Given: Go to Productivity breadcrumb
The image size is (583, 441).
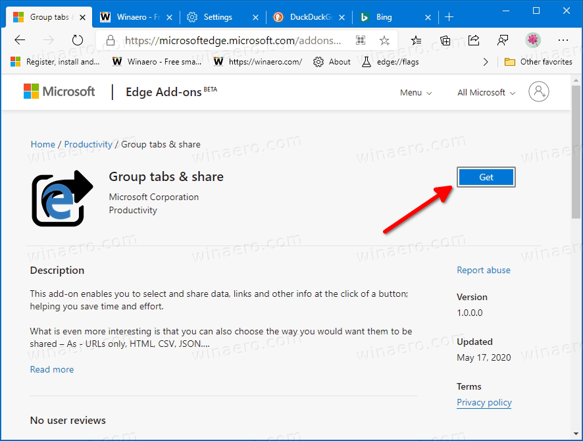Looking at the screenshot, I should click(88, 144).
